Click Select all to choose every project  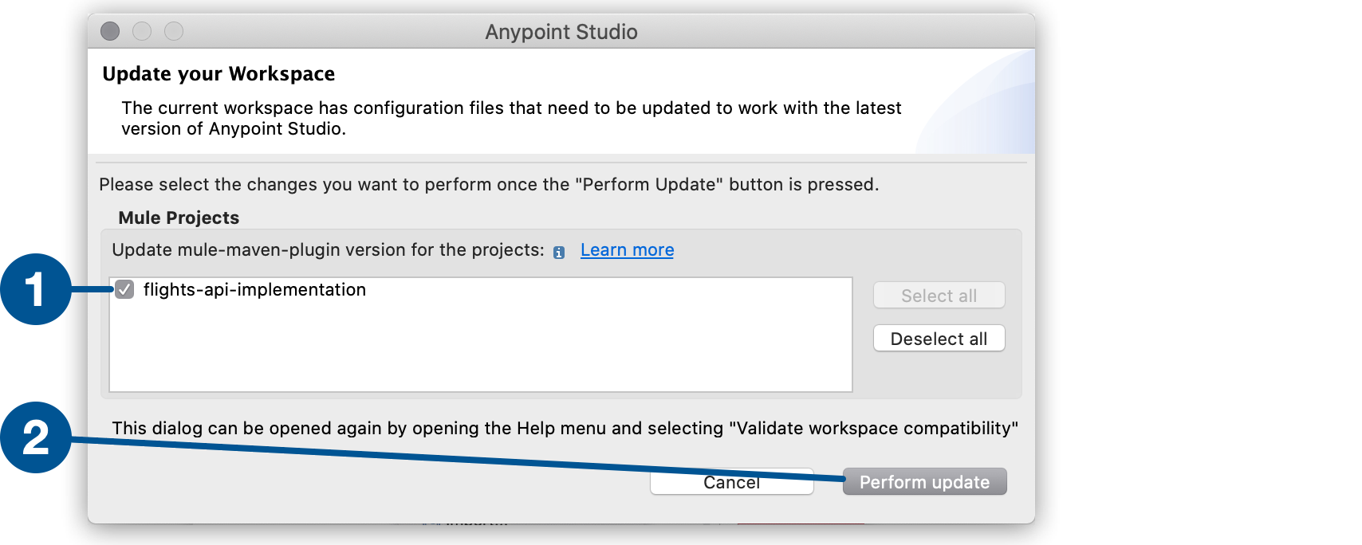[x=939, y=295]
